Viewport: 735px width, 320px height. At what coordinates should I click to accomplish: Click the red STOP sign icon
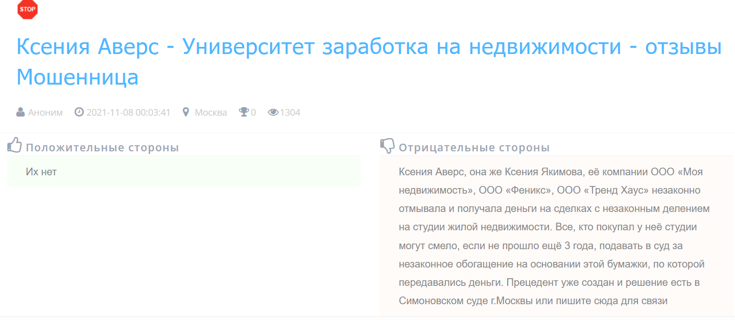click(x=28, y=10)
